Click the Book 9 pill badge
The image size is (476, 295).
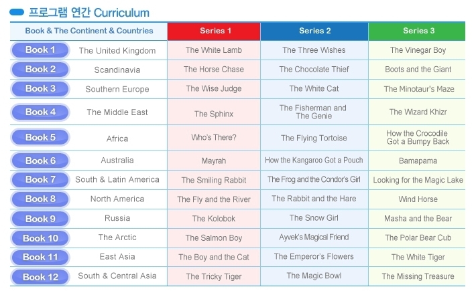[x=40, y=219]
